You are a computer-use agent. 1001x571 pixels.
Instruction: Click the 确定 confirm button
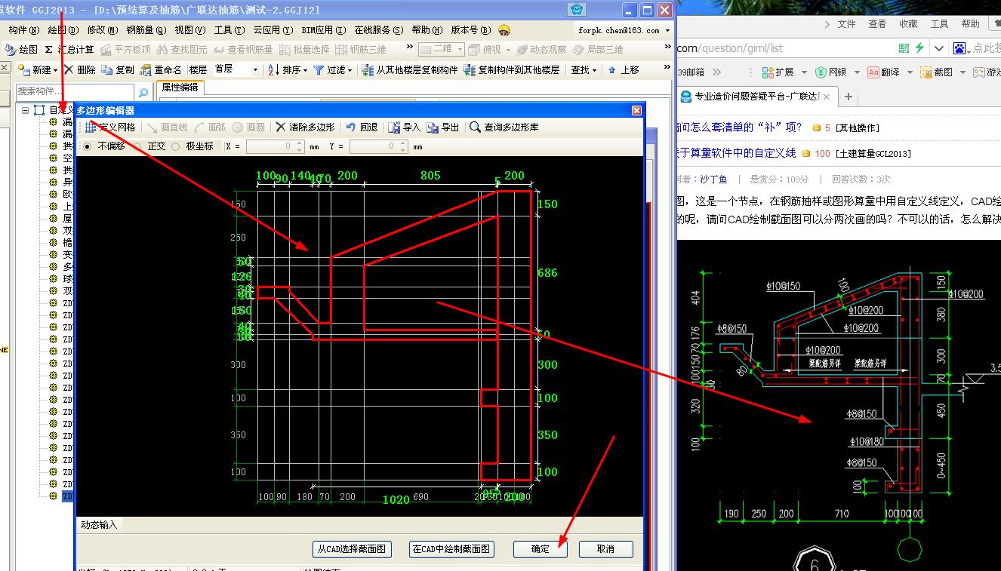[541, 549]
